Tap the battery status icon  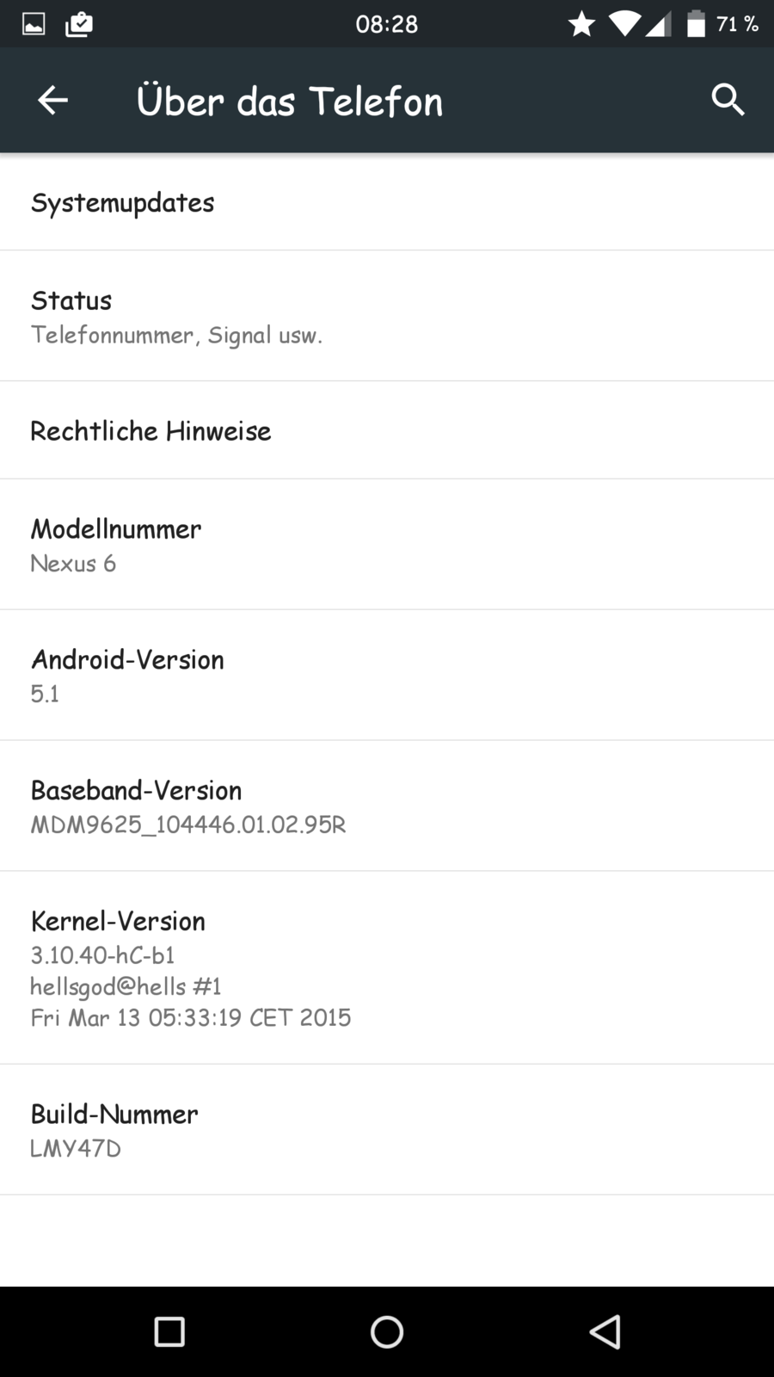point(695,24)
